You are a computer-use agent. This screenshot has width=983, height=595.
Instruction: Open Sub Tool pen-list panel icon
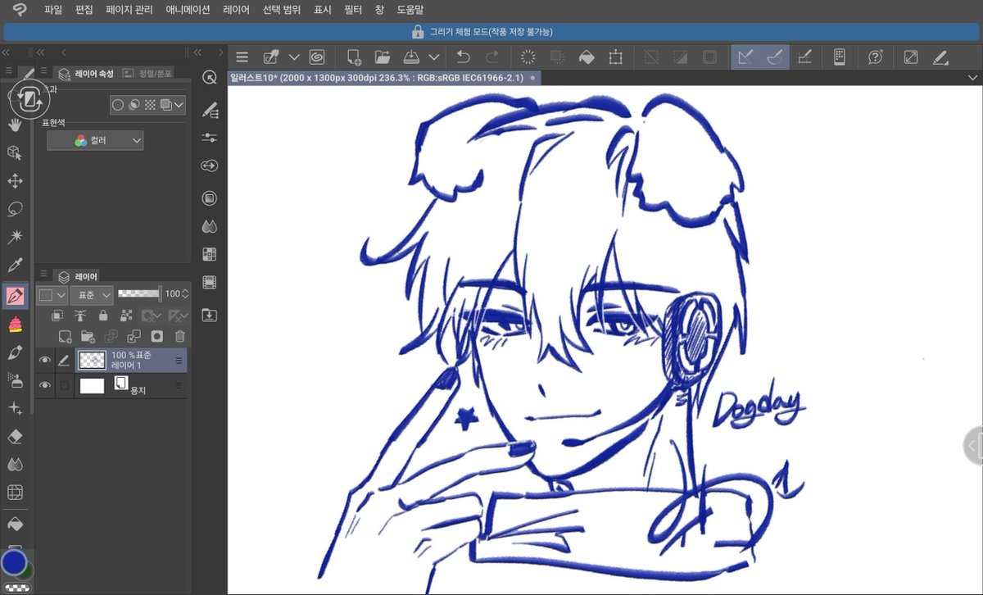point(210,110)
